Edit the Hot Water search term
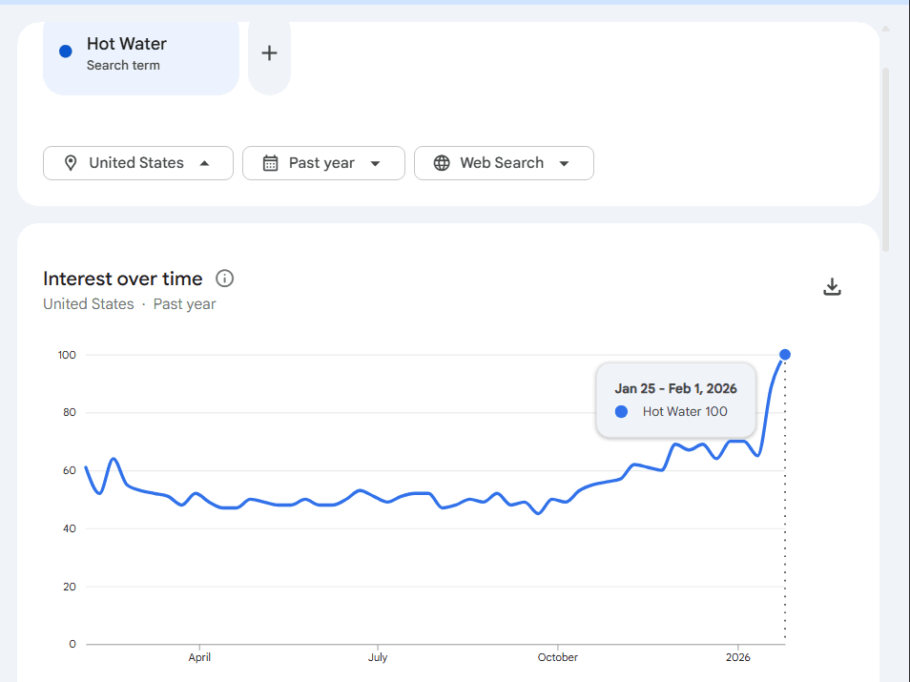 tap(127, 44)
